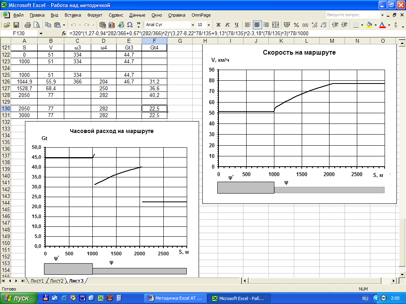The height and width of the screenshot is (304, 406).
Task: Toggle underline formatting (Ч)
Action: pos(236,25)
